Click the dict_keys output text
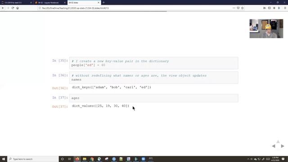Image resolution: width=288 pixels, height=162 pixels. 112,87
